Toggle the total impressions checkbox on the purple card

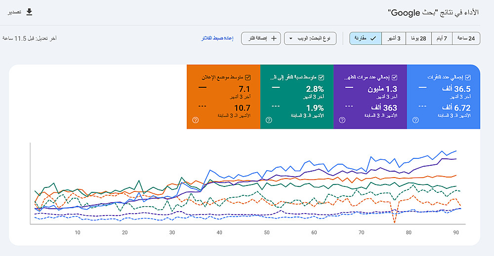point(394,77)
